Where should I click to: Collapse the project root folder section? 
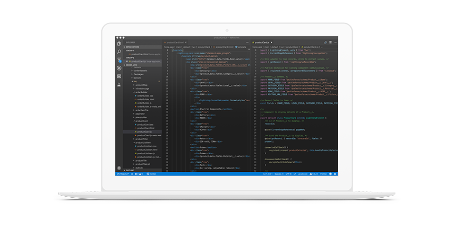click(x=142, y=65)
